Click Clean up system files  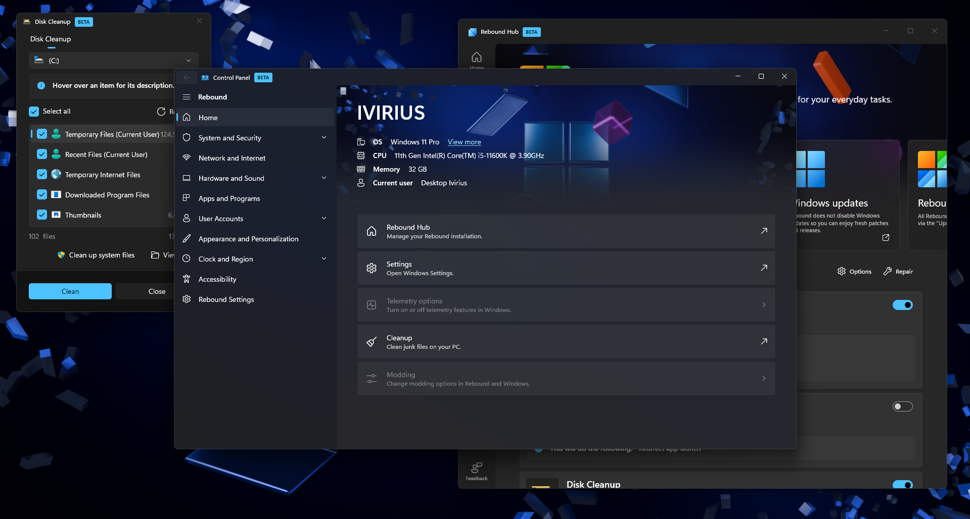point(96,255)
